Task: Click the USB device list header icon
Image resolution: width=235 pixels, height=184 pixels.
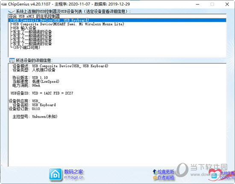Action: (12, 11)
